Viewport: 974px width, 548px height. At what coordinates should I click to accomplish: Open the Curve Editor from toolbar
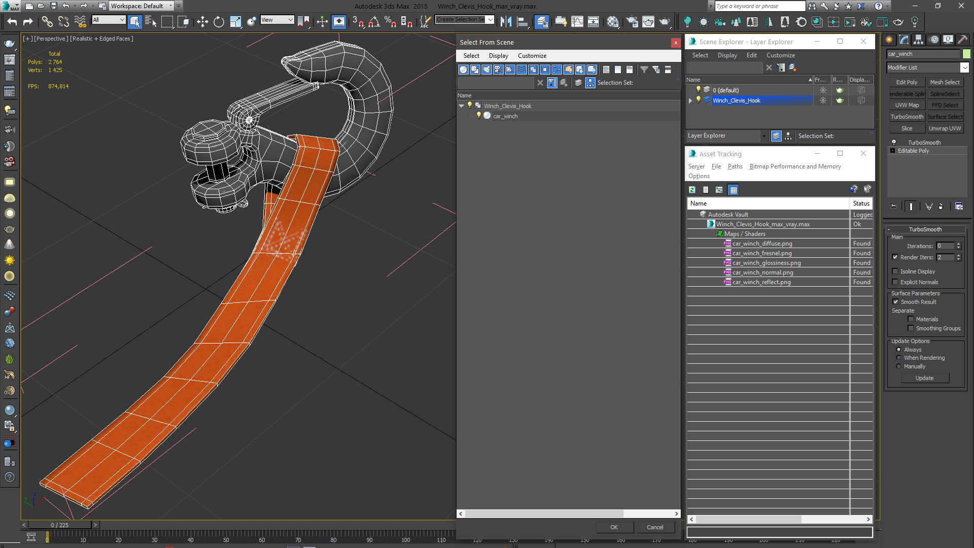pyautogui.click(x=577, y=21)
